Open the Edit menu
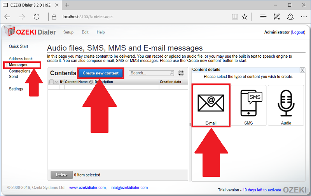This screenshot has width=311, height=196. (85, 32)
